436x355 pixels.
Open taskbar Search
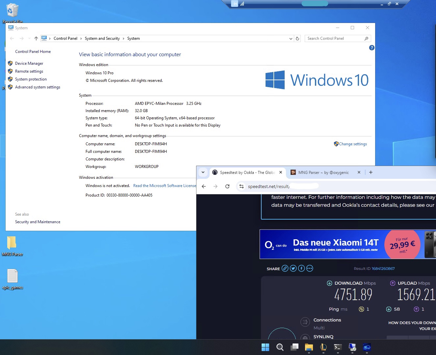280,347
